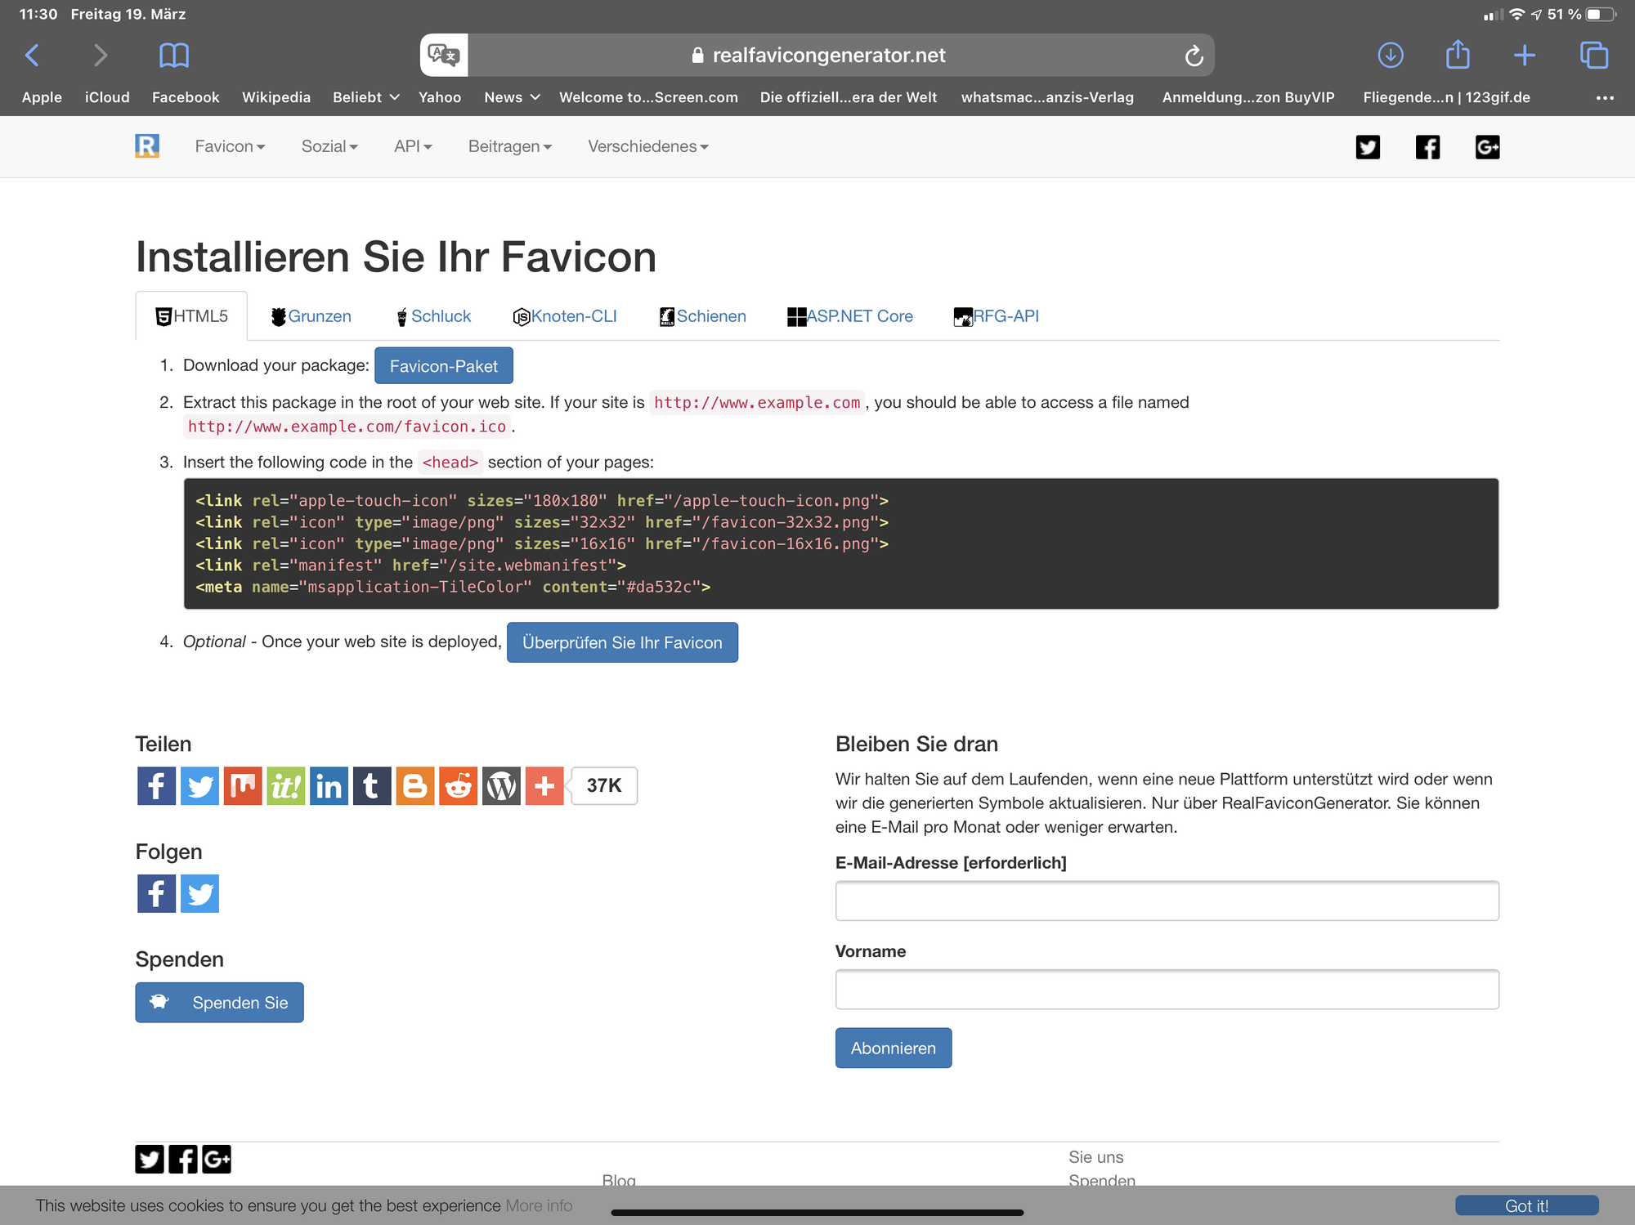The width and height of the screenshot is (1635, 1225).
Task: Tap the translate icon in address bar
Action: [444, 55]
